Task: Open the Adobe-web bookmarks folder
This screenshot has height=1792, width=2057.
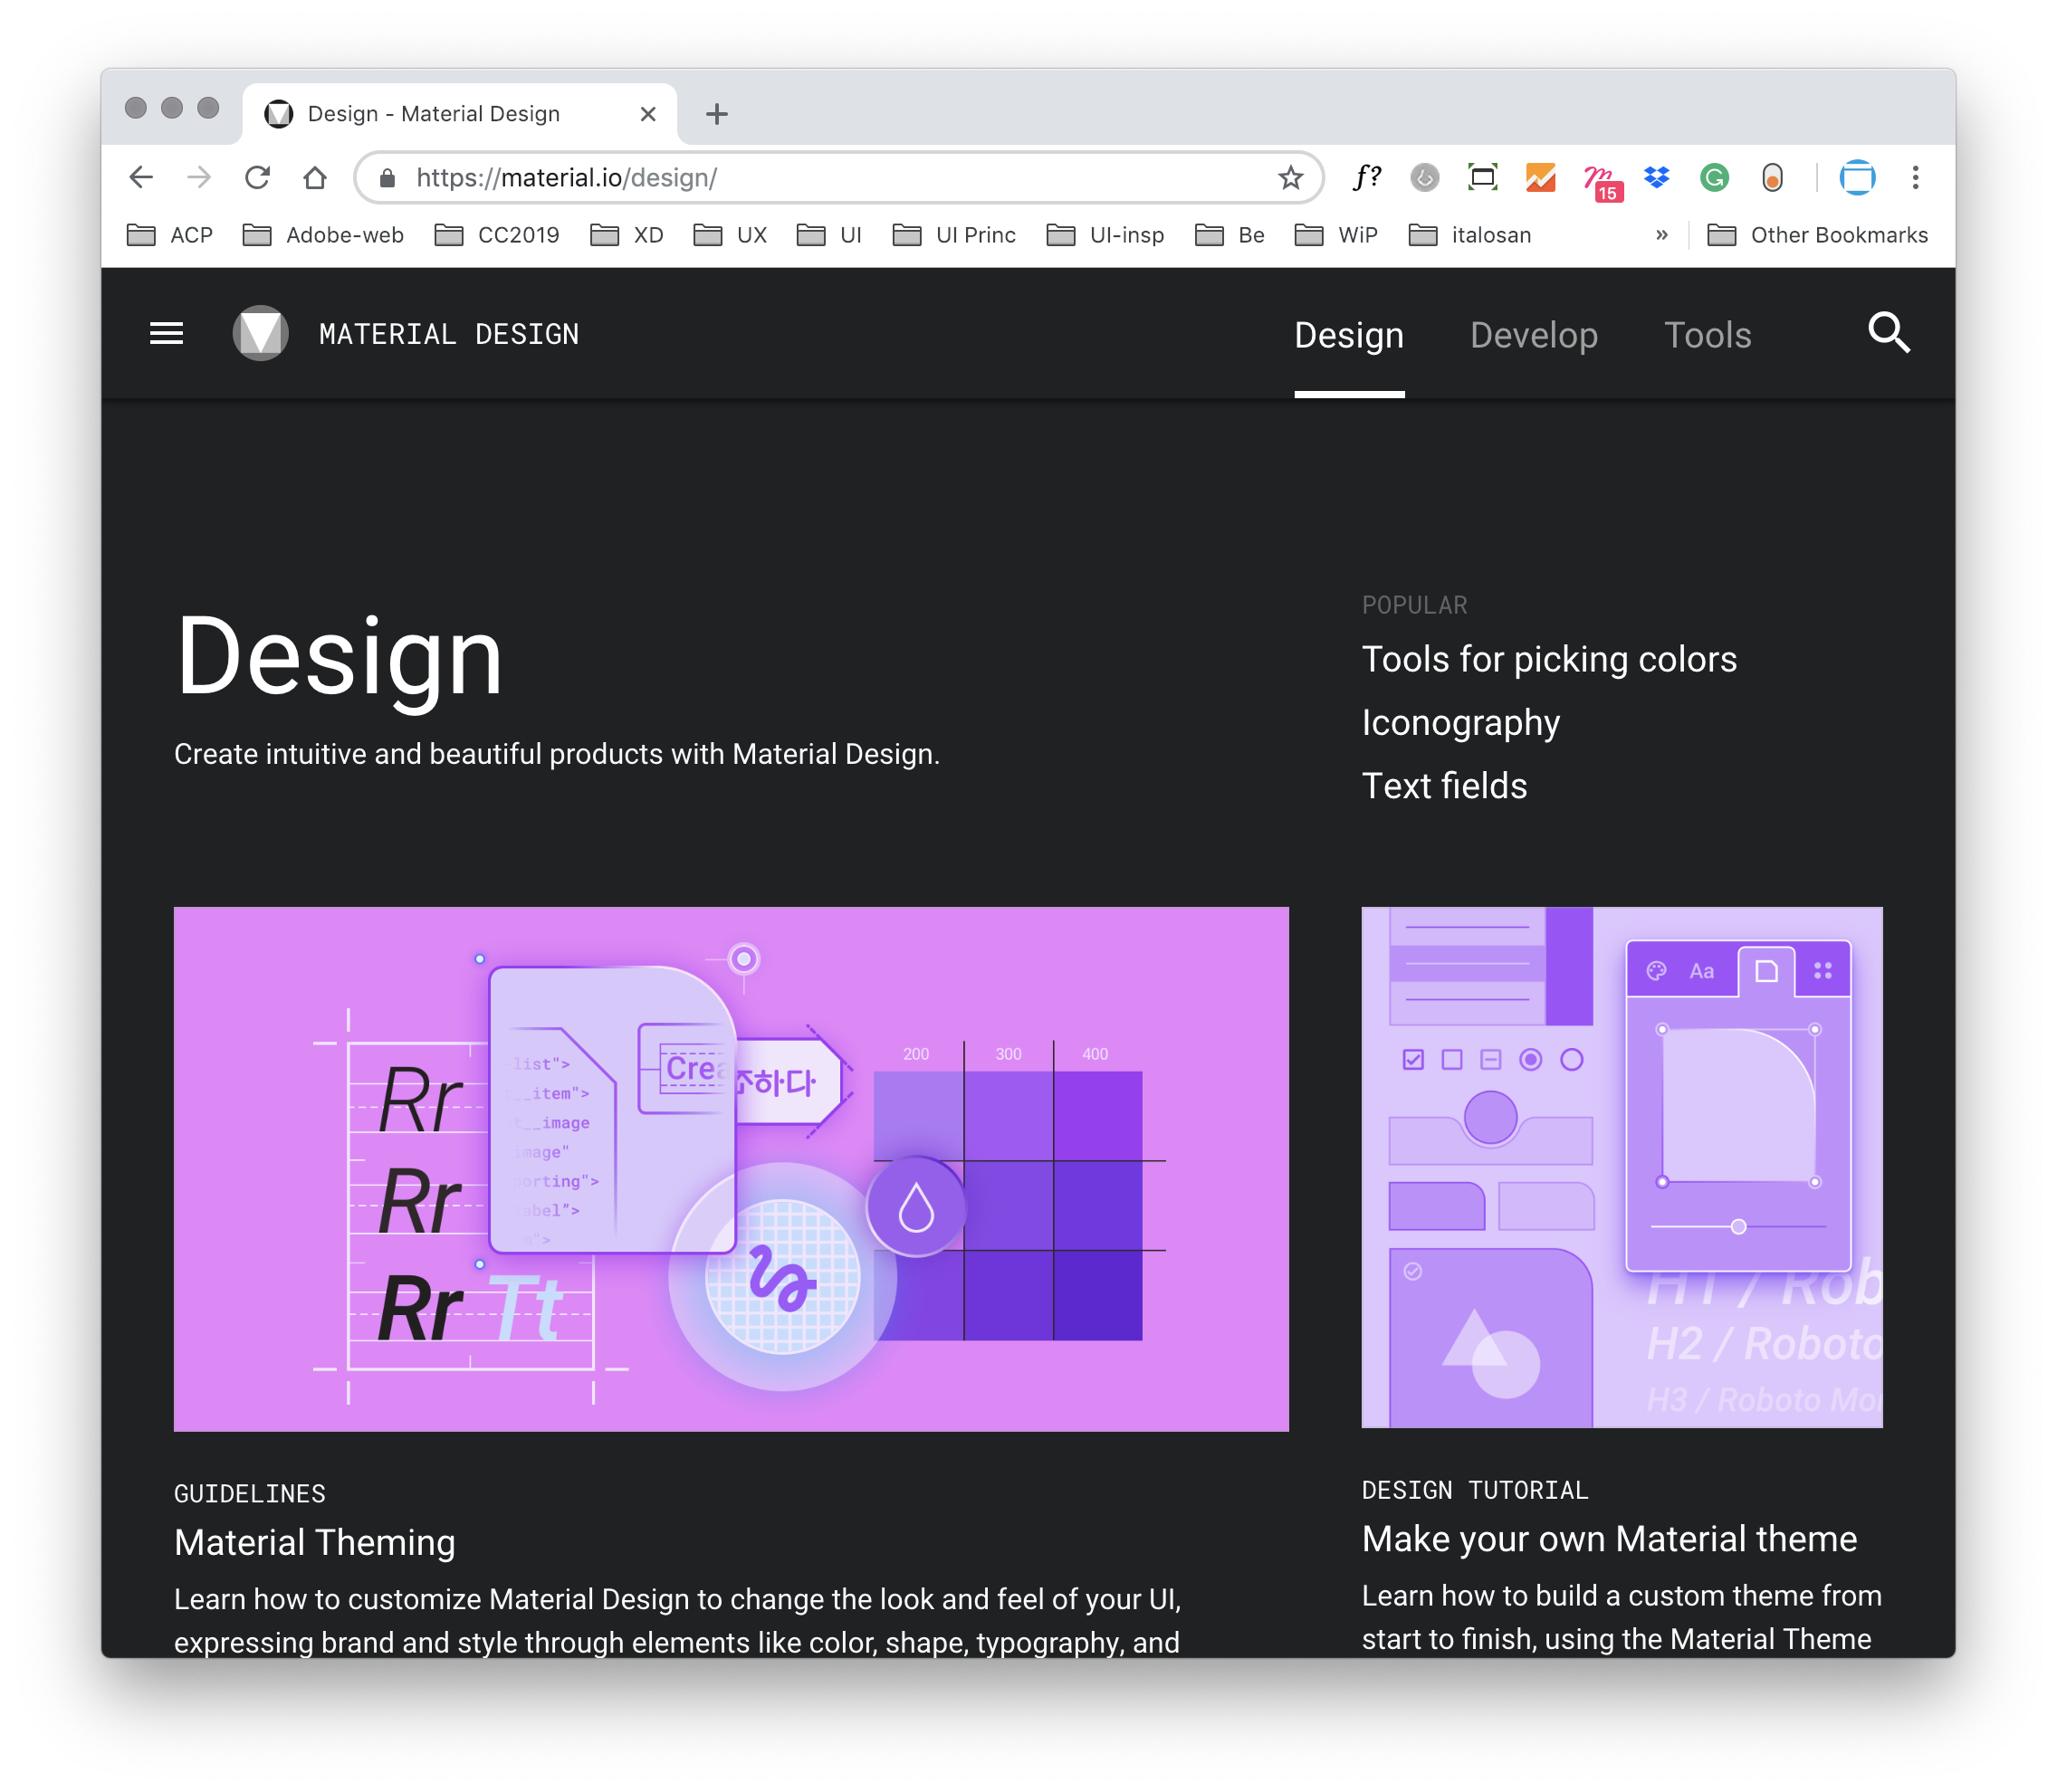Action: point(323,235)
